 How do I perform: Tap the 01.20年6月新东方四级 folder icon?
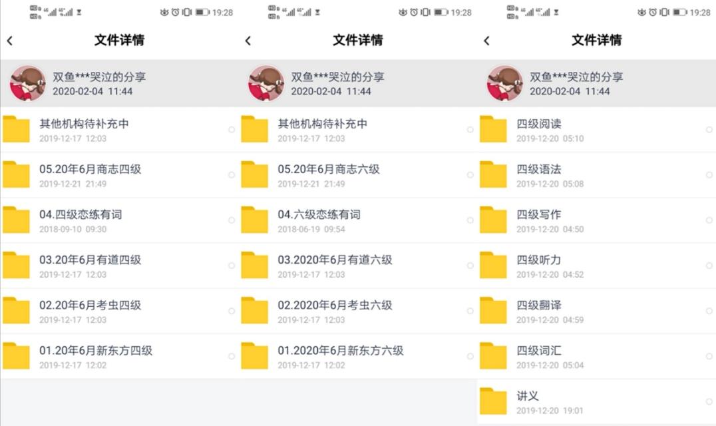(x=17, y=356)
